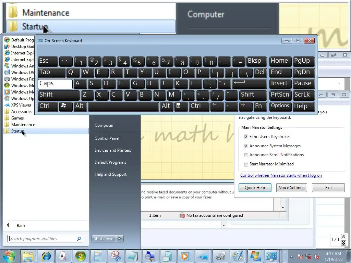Open Computer from Start menu
The width and height of the screenshot is (351, 263).
pos(104,125)
